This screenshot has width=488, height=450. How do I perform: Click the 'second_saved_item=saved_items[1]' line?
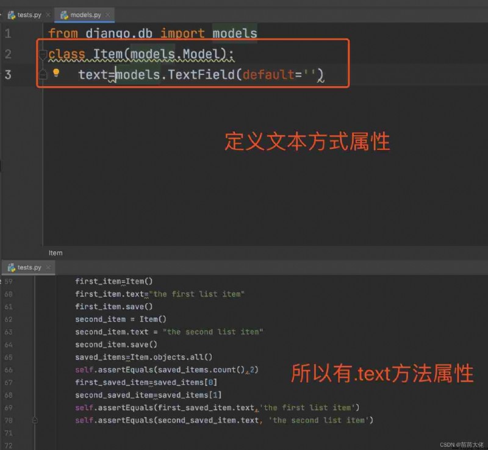click(x=148, y=395)
